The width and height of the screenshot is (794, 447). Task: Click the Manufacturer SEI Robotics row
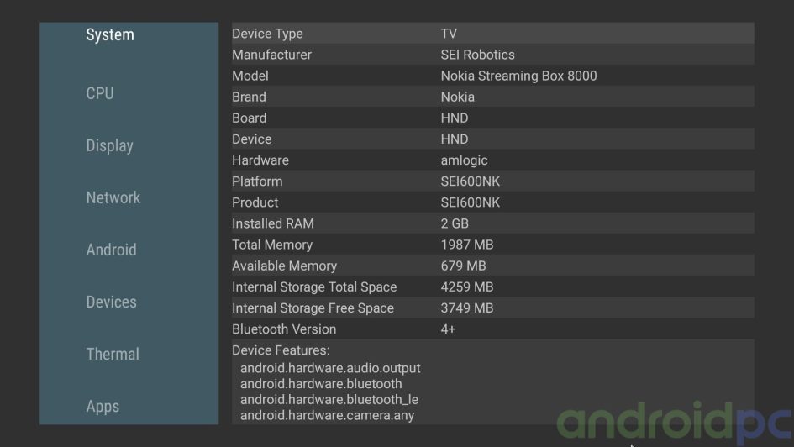tap(492, 55)
